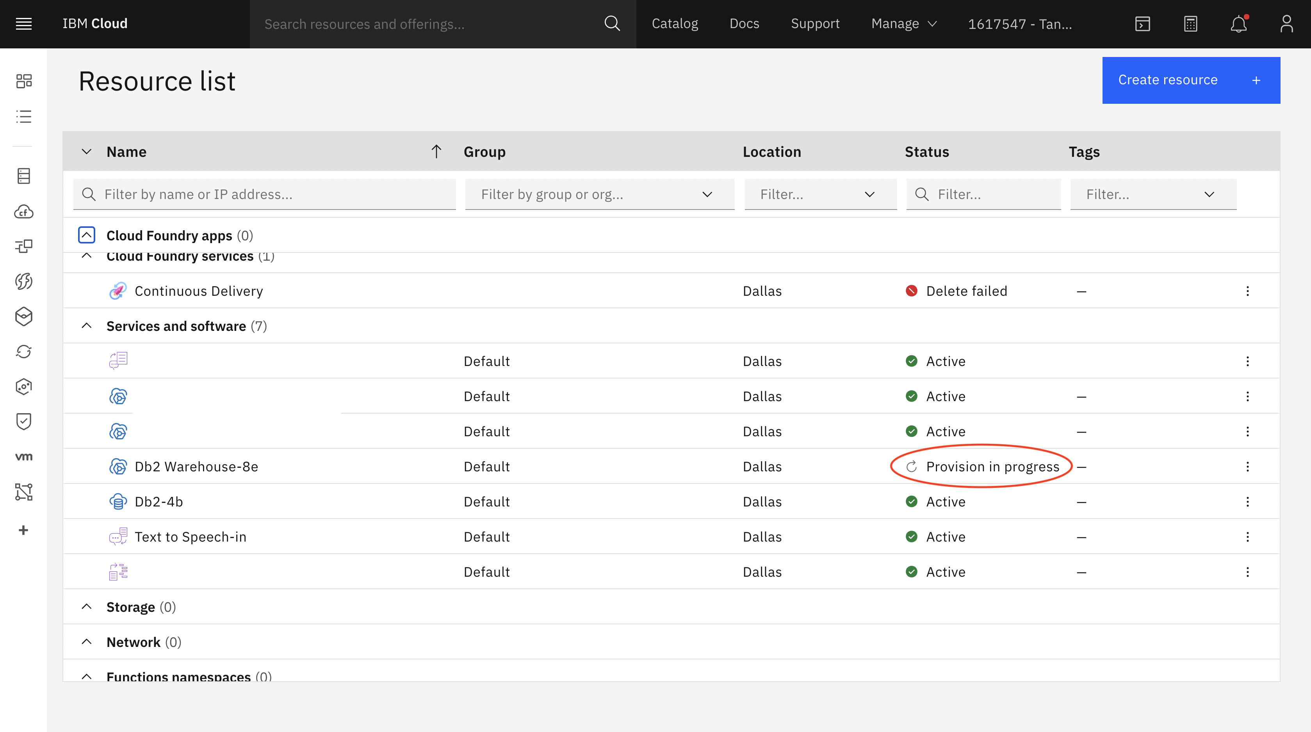Open the Security shield sidebar icon

tap(23, 421)
